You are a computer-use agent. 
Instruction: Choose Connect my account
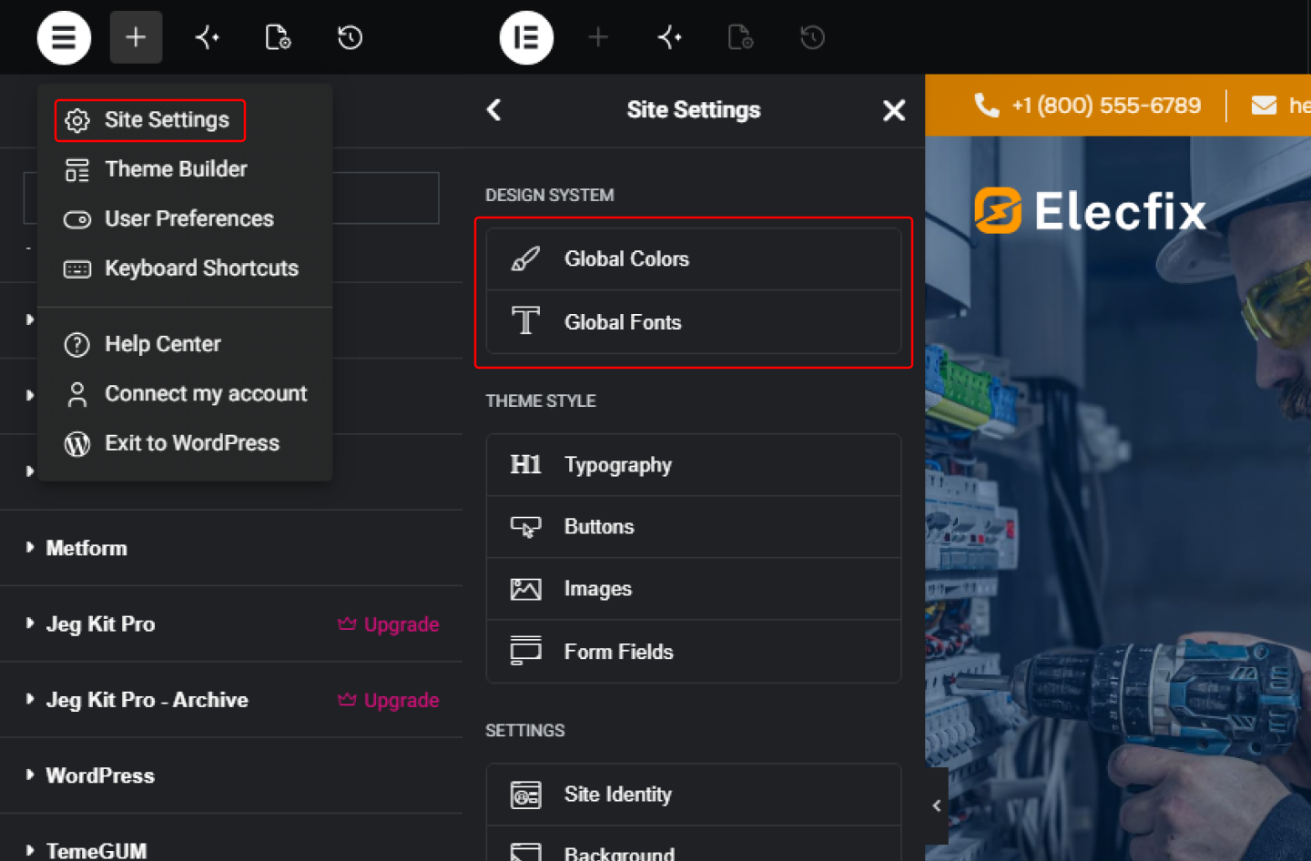click(185, 393)
